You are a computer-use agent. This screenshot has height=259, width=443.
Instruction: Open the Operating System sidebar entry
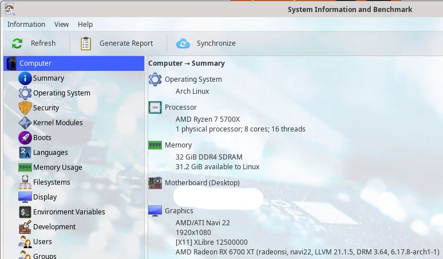62,93
